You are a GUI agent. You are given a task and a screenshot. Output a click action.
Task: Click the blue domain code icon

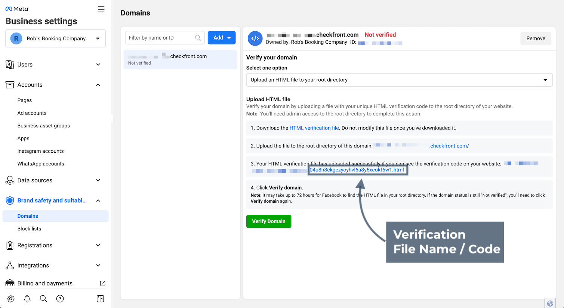(x=255, y=38)
